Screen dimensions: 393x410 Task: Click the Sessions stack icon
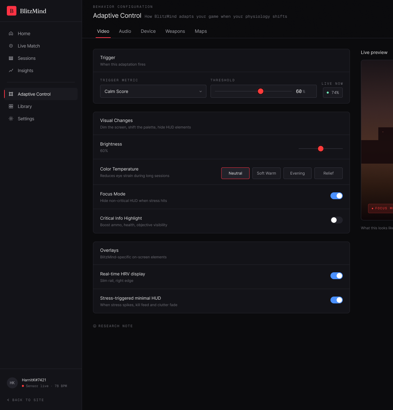[11, 58]
